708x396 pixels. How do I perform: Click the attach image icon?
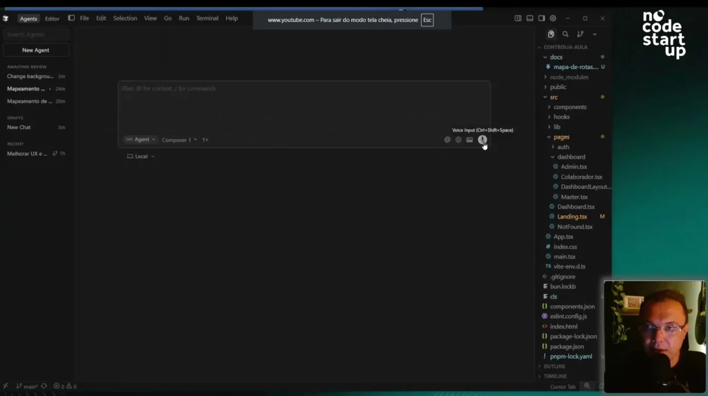pyautogui.click(x=469, y=139)
